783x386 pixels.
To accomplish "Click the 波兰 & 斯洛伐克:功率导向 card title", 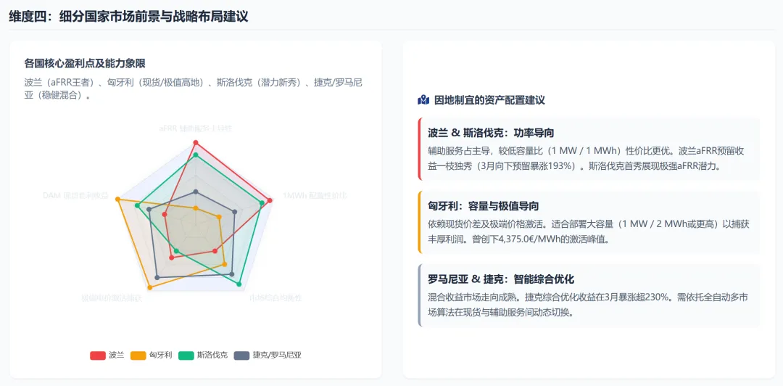I will [492, 133].
